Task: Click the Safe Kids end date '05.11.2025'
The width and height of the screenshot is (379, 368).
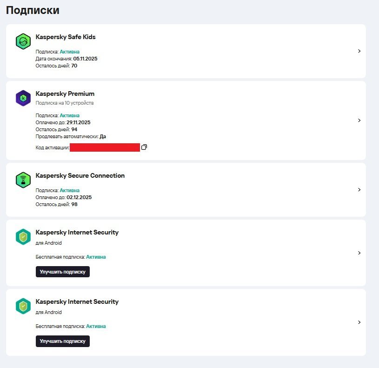Action: [85, 59]
